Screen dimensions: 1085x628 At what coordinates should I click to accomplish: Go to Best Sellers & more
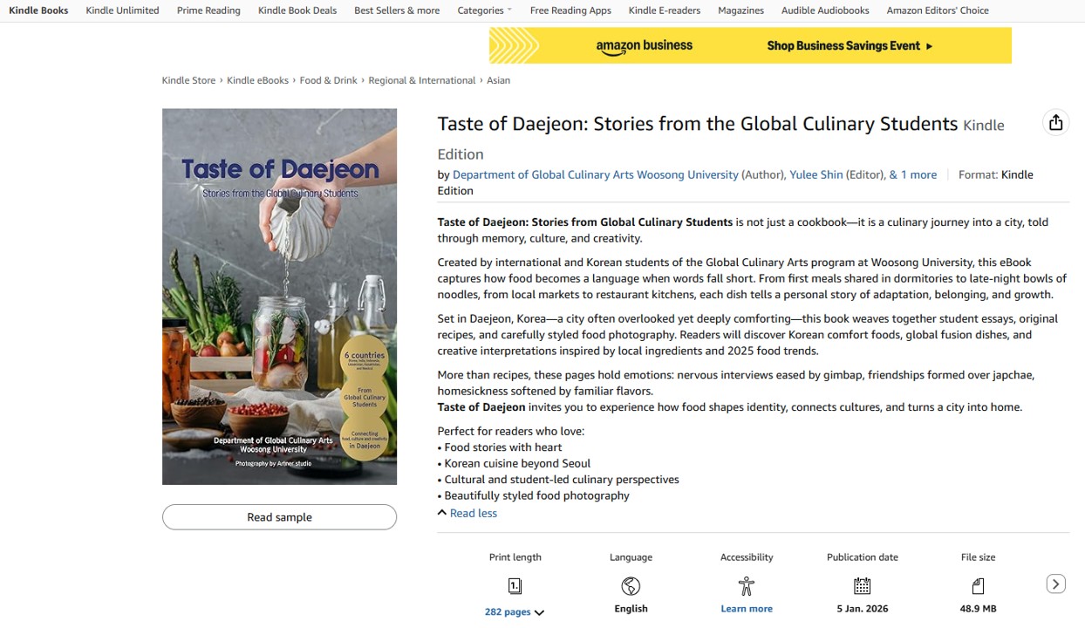[x=397, y=10]
